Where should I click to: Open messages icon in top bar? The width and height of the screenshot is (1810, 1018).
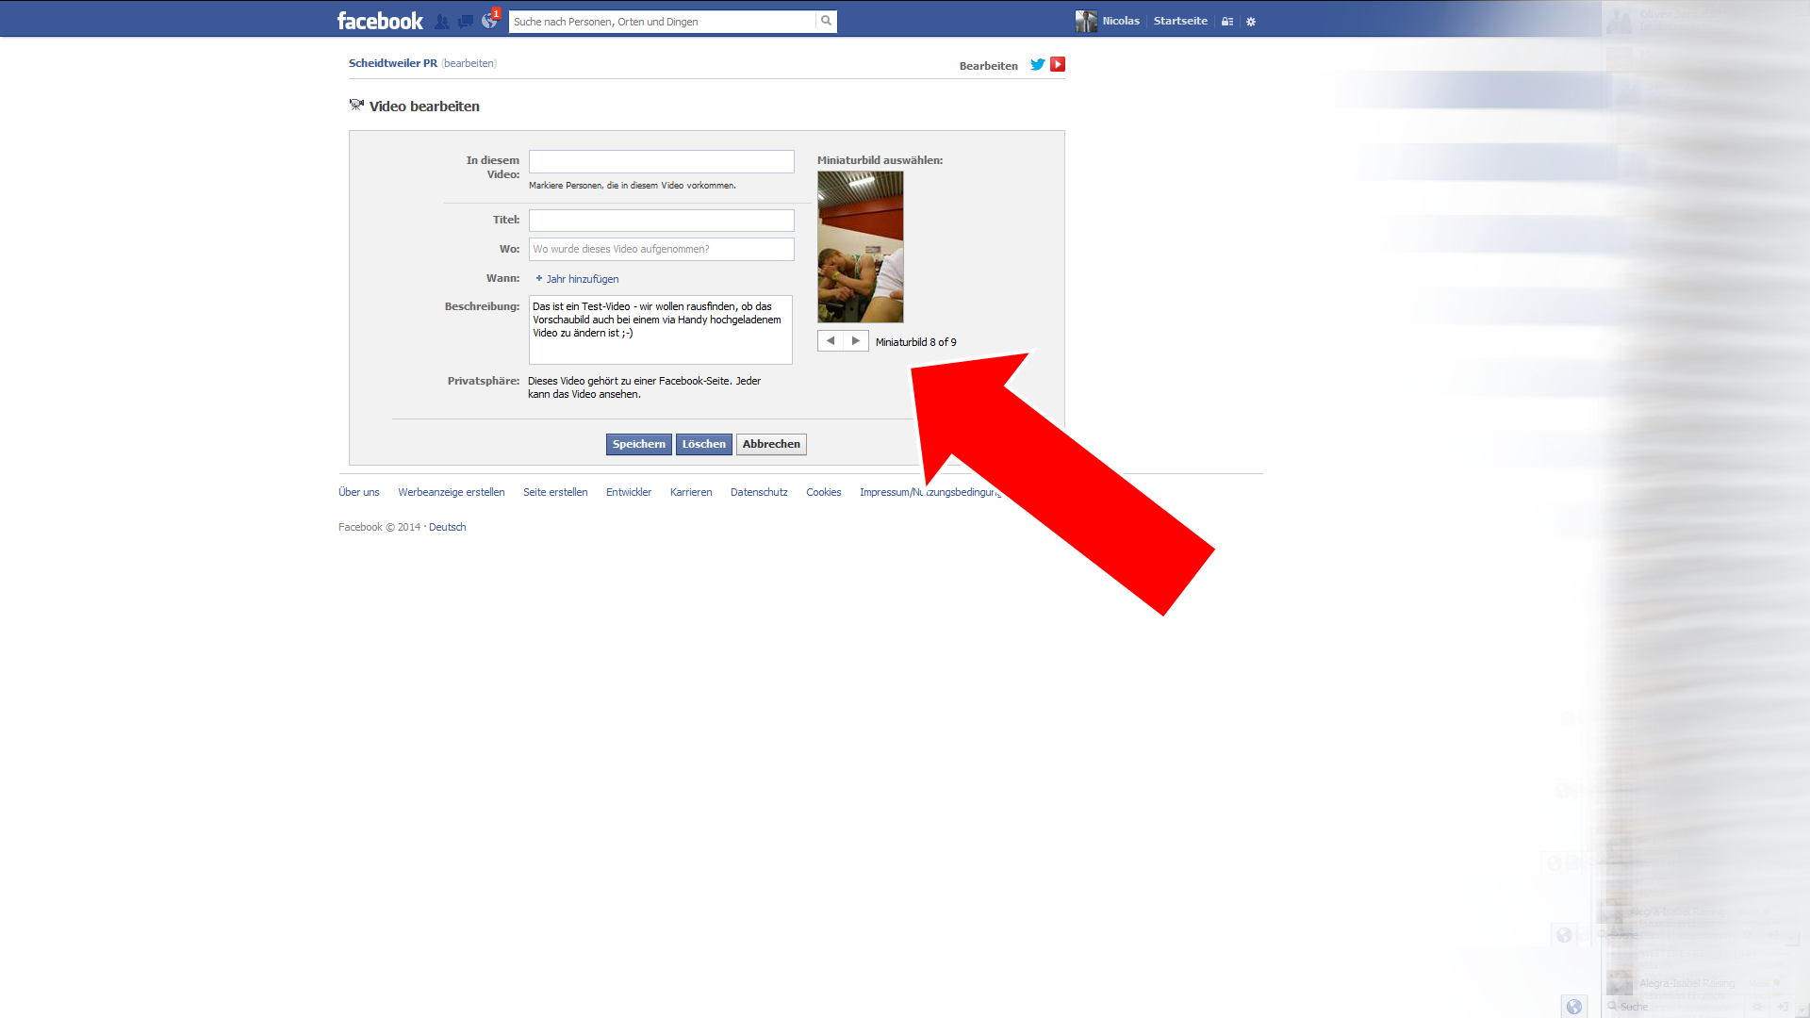pos(466,21)
